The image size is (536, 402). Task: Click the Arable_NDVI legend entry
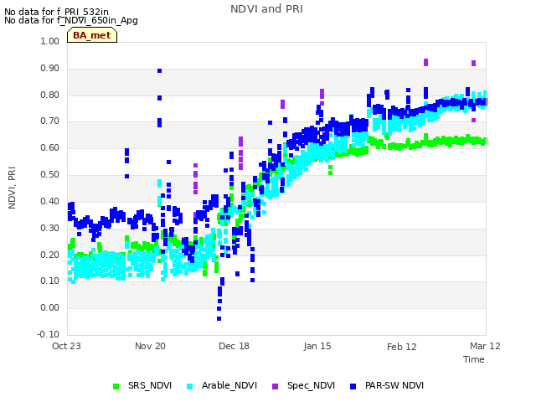221,385
